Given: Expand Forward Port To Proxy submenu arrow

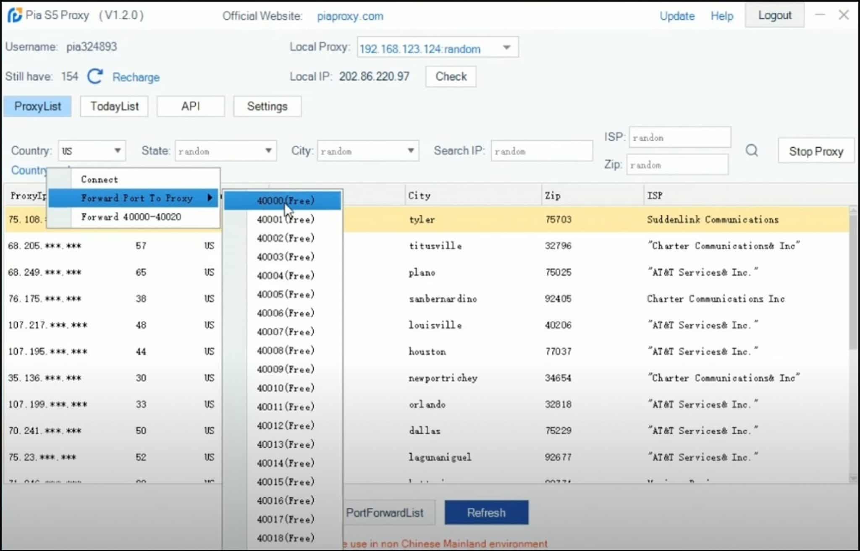Looking at the screenshot, I should point(210,198).
